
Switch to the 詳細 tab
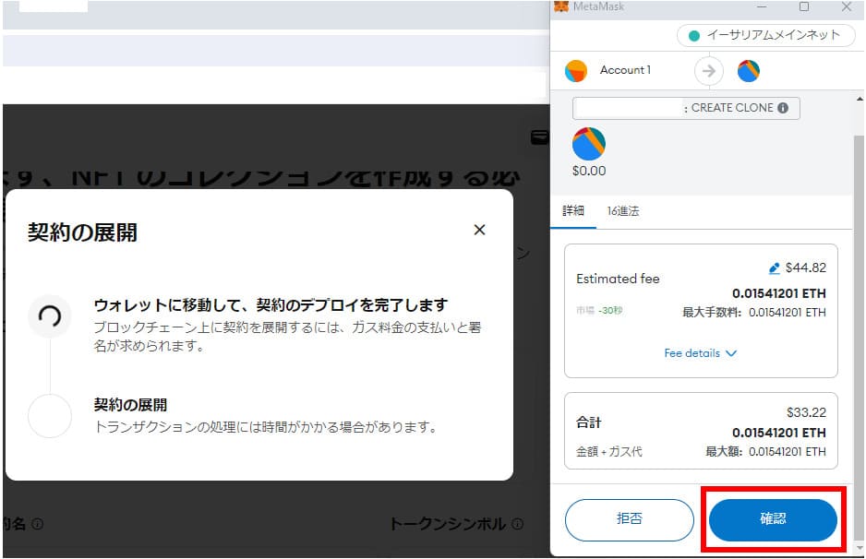coord(572,211)
